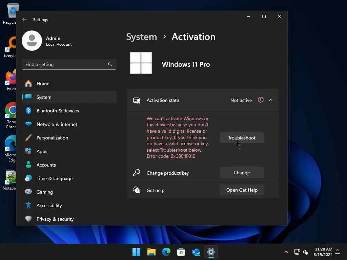Image resolution: width=347 pixels, height=260 pixels.
Task: Click the Get help headset icon
Action: point(137,190)
